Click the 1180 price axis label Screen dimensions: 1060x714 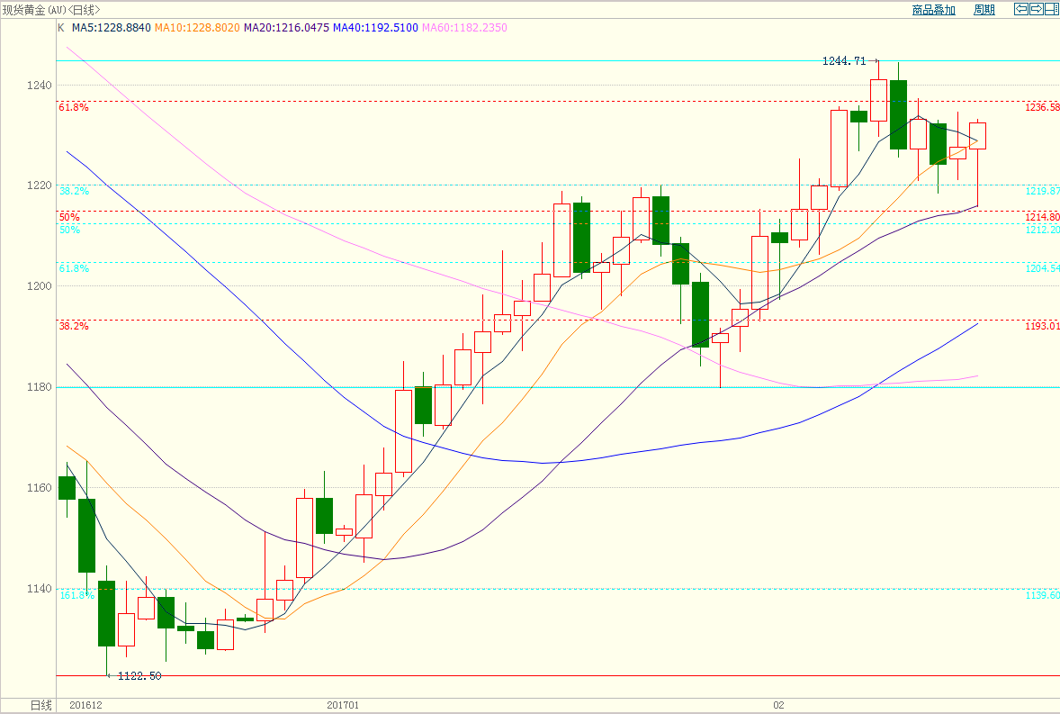(40, 387)
